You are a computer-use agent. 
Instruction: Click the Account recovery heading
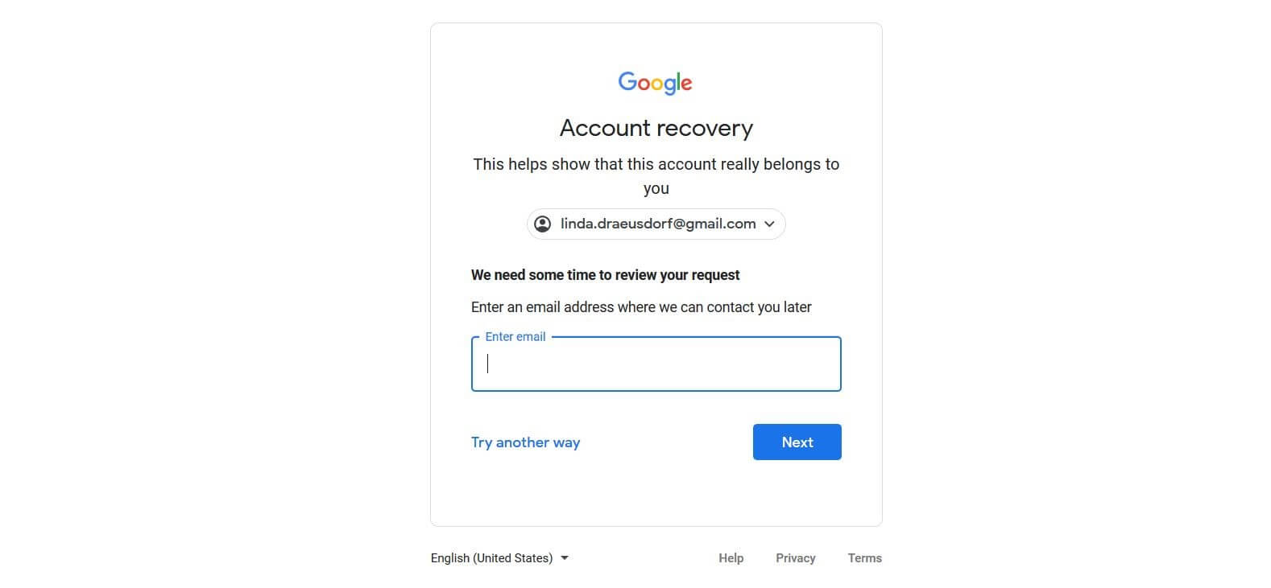click(656, 128)
